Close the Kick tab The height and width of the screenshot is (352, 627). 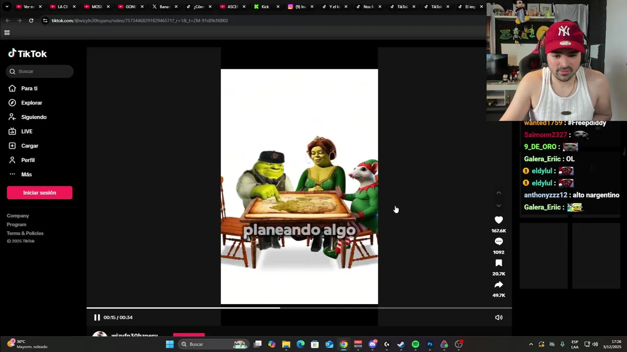pos(278,7)
